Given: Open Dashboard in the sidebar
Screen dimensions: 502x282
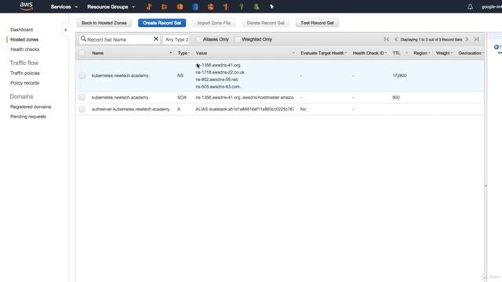Looking at the screenshot, I should tap(21, 30).
